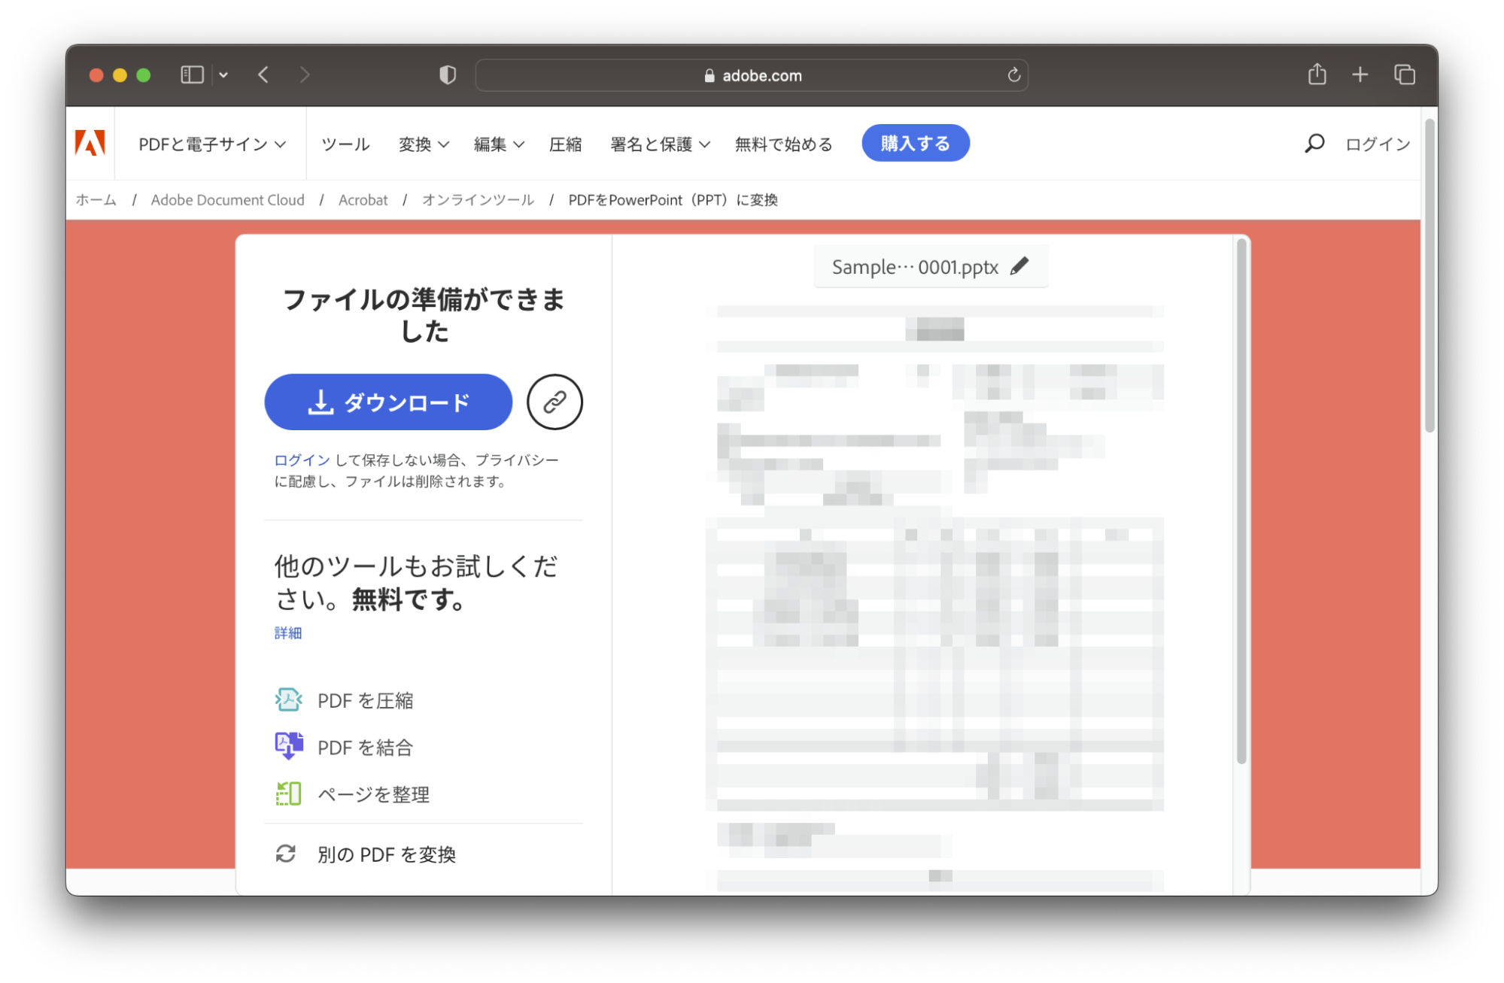Click the adobe.com address bar
Viewport: 1504px width, 983px height.
752,75
